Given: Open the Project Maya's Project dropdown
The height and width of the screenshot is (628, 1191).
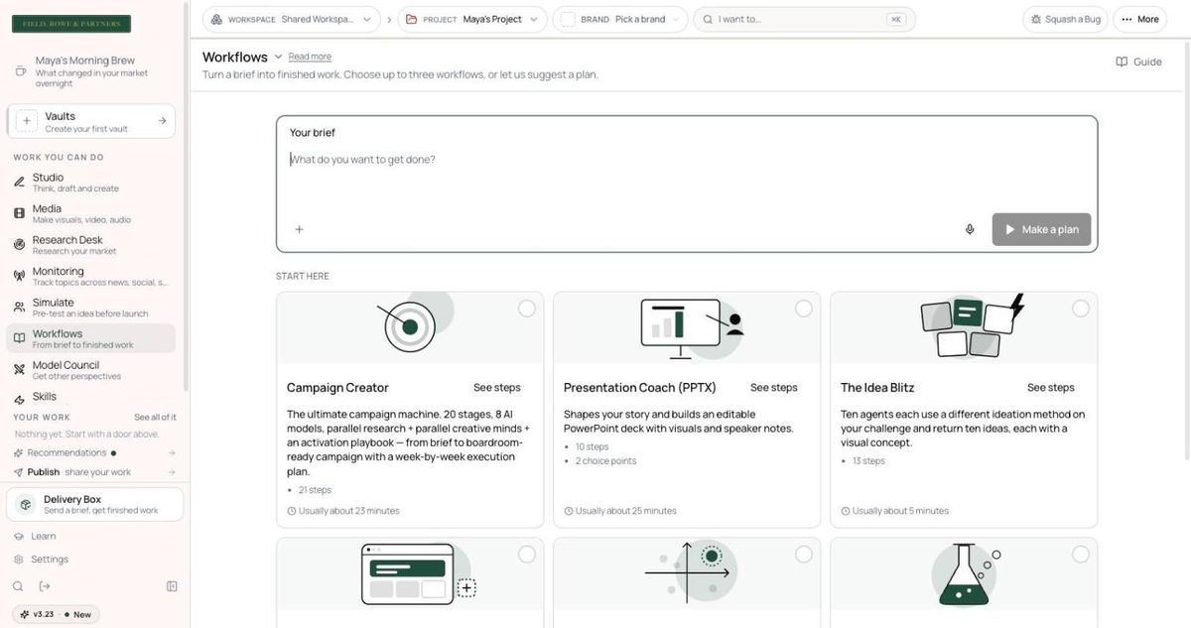Looking at the screenshot, I should pos(472,19).
